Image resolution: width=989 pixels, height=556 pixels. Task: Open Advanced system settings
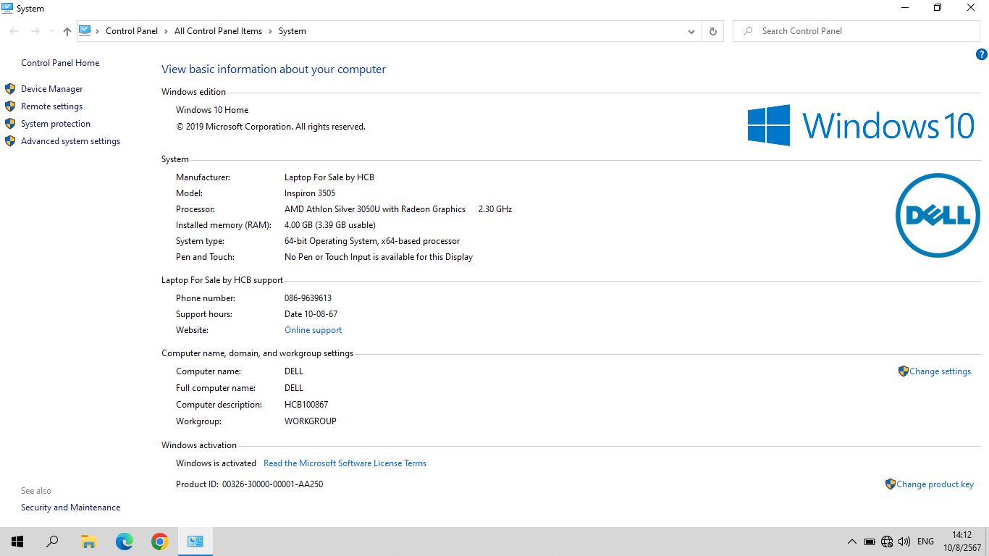[x=70, y=141]
